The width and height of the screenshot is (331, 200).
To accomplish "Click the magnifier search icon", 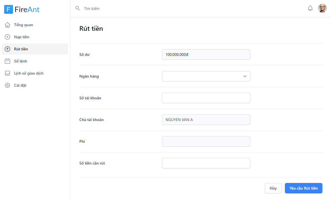I will (78, 8).
